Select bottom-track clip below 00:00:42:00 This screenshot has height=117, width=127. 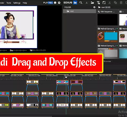click(x=91, y=105)
